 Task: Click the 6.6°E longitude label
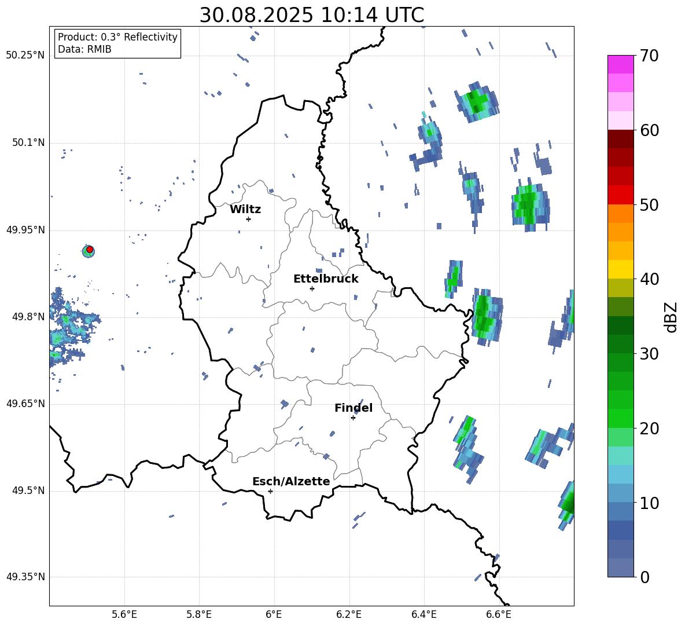(499, 614)
